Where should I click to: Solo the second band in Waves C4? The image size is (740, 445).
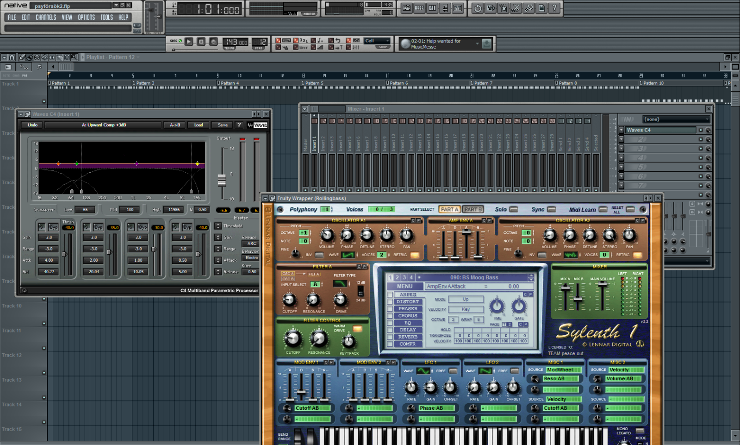coord(87,227)
